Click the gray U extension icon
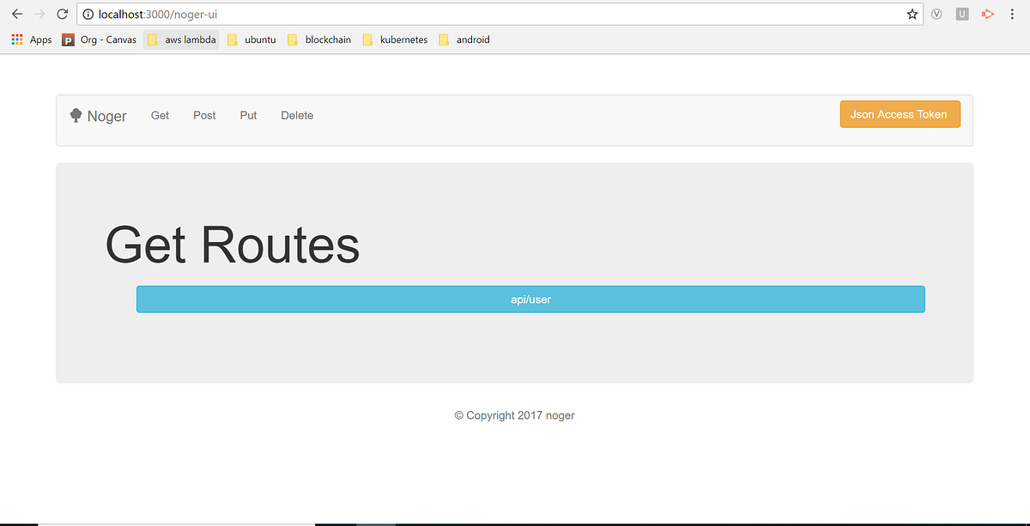The image size is (1030, 526). click(961, 14)
